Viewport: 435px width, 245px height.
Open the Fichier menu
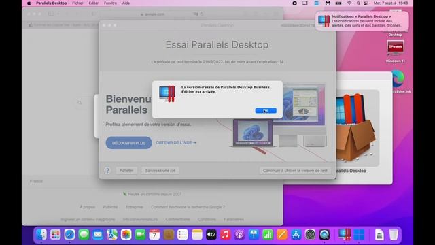click(77, 3)
